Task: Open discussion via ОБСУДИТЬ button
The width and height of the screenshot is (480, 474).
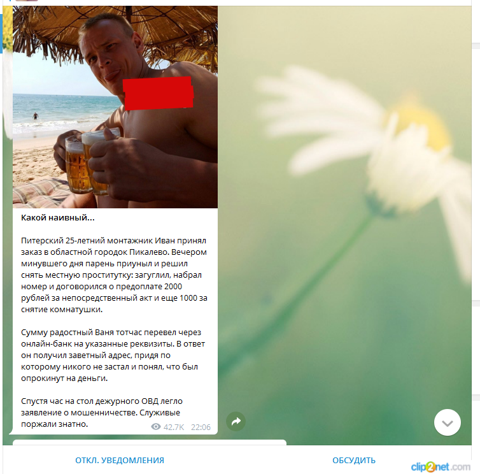Action: 354,460
